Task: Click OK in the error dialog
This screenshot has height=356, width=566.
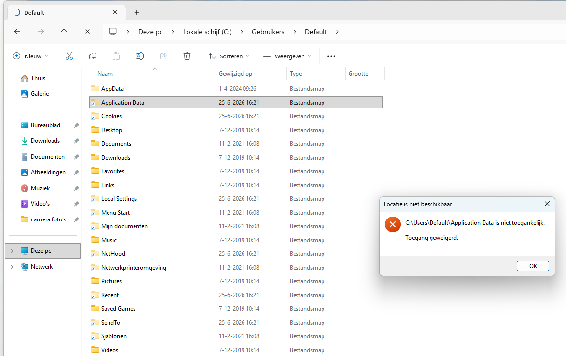Action: coord(533,266)
